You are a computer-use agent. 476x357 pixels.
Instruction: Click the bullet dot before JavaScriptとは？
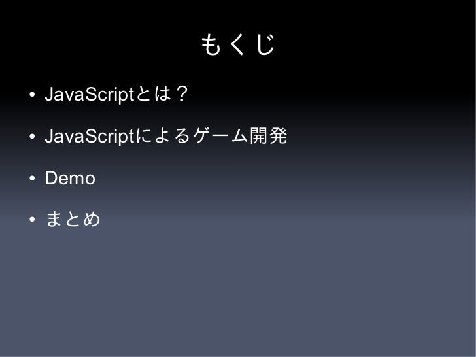point(32,95)
